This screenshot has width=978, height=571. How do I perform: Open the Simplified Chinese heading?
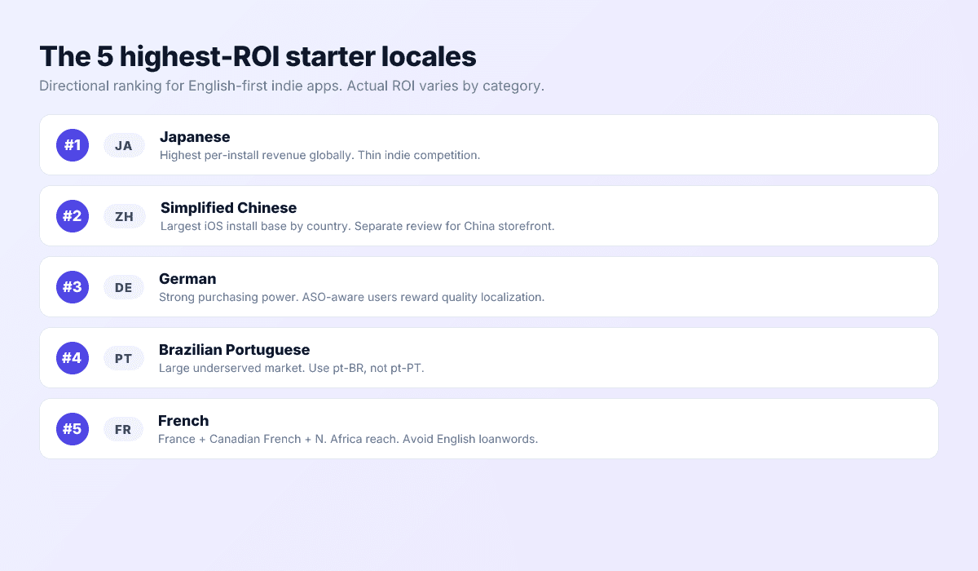[228, 208]
